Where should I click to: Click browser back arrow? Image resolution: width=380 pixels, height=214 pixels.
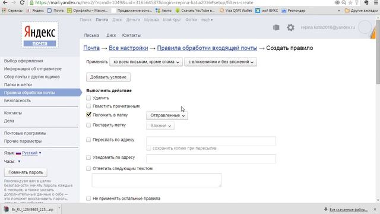(x=5, y=2)
